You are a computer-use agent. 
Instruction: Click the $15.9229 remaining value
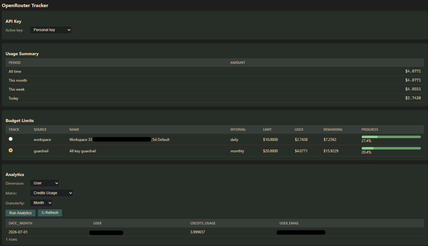pos(331,151)
